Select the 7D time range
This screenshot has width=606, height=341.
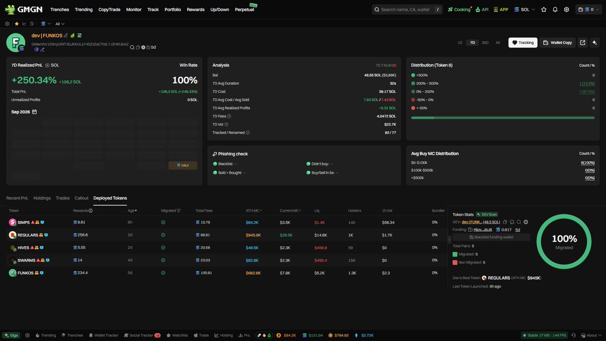click(472, 42)
